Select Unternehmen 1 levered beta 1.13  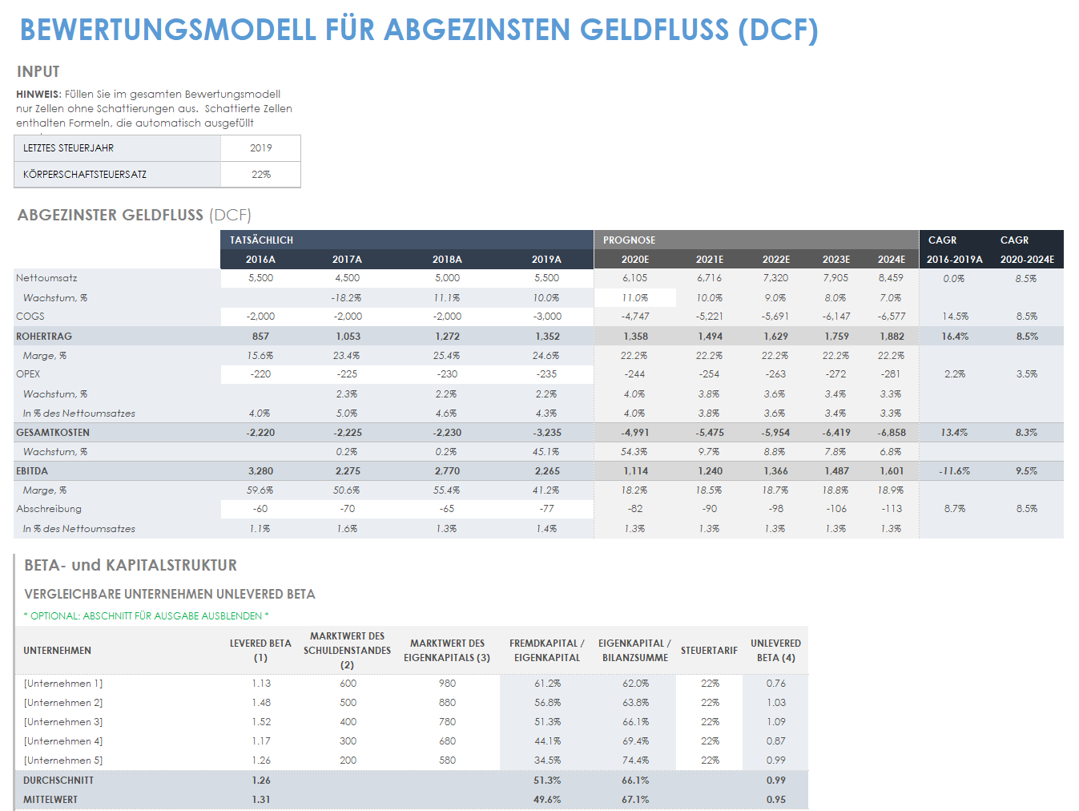tap(261, 684)
